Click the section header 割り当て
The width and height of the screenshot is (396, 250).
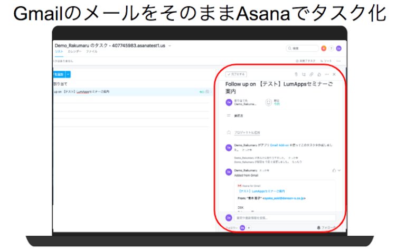60,84
